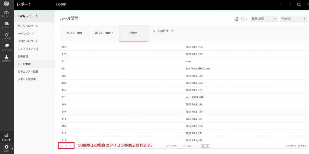Click the '130 件中 1 - 50 を表示' status text
The height and width of the screenshot is (154, 309).
[x=297, y=146]
